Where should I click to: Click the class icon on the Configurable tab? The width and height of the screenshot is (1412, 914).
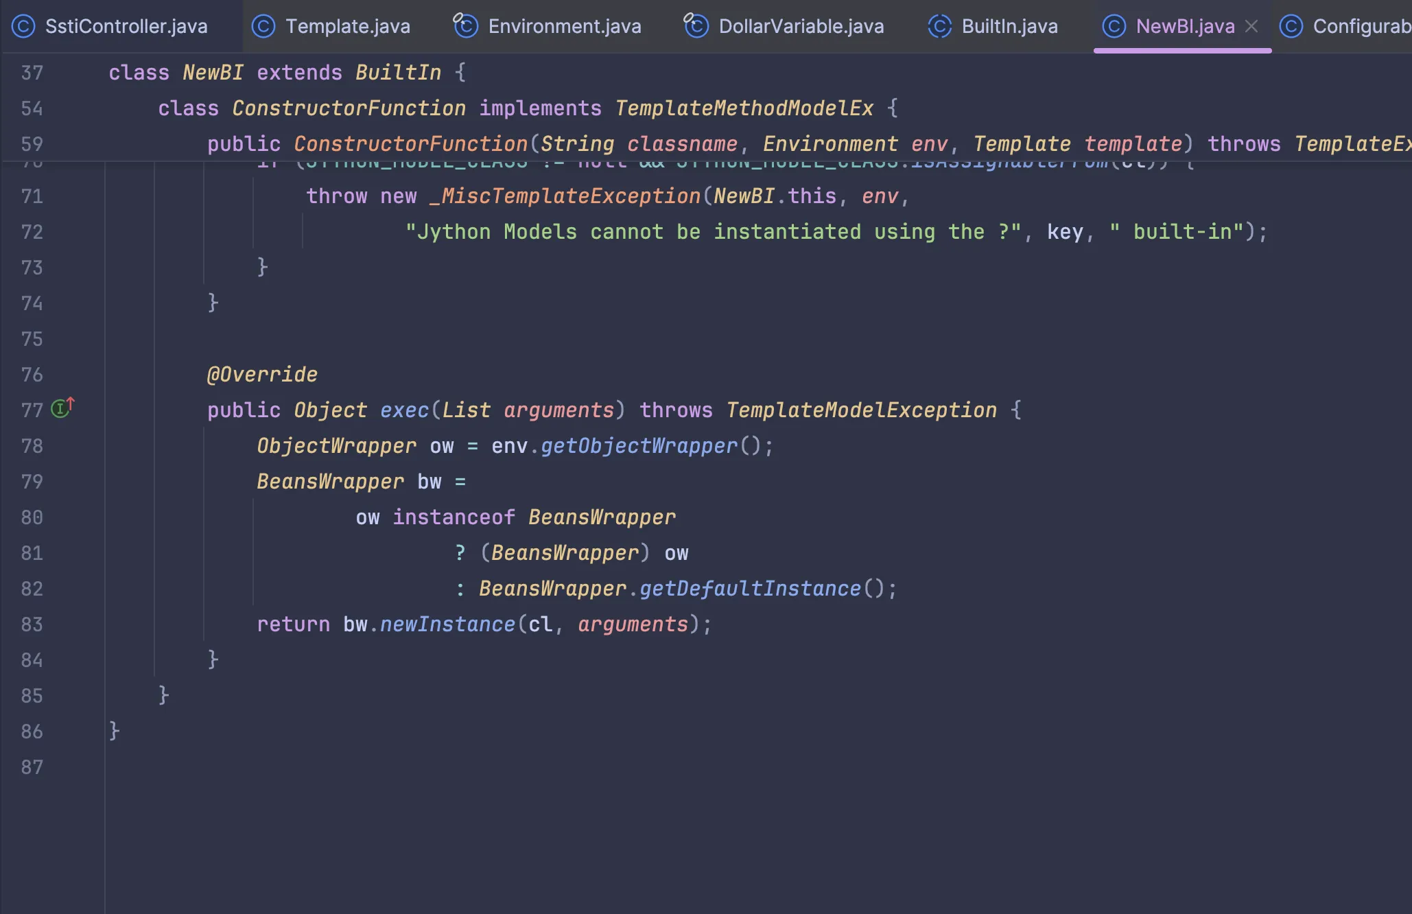[x=1291, y=26]
